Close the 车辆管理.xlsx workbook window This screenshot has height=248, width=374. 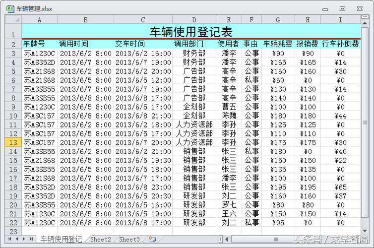click(360, 9)
